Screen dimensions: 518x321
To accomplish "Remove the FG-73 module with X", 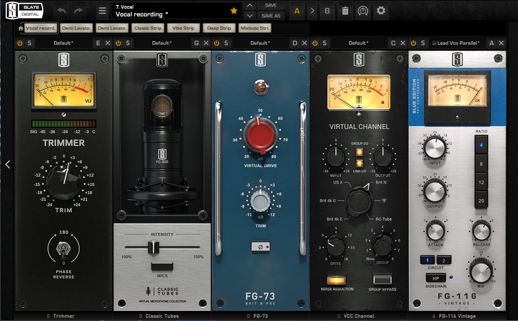I will (305, 43).
